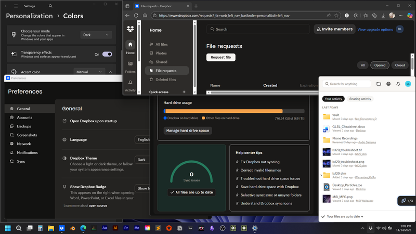Click the DL avatar in tray popup
This screenshot has width=416, height=234.
coord(408,84)
